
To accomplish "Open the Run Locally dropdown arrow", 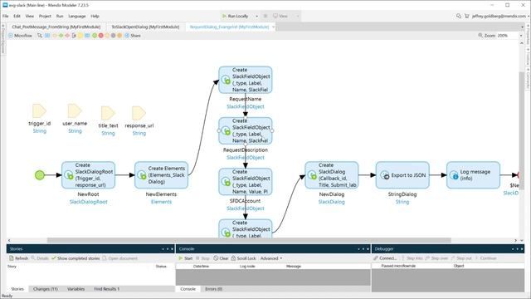I will (x=256, y=16).
